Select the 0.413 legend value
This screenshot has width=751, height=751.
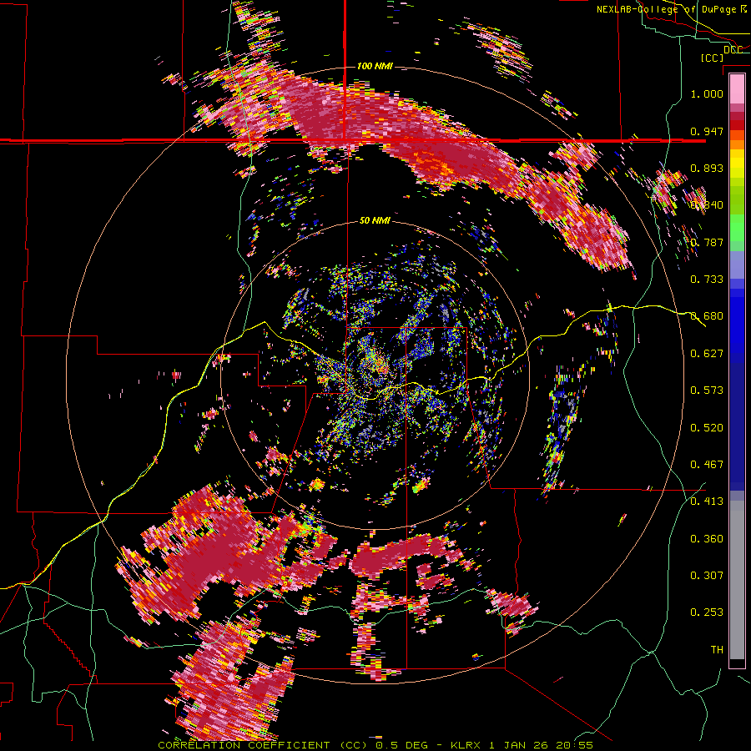coord(707,502)
